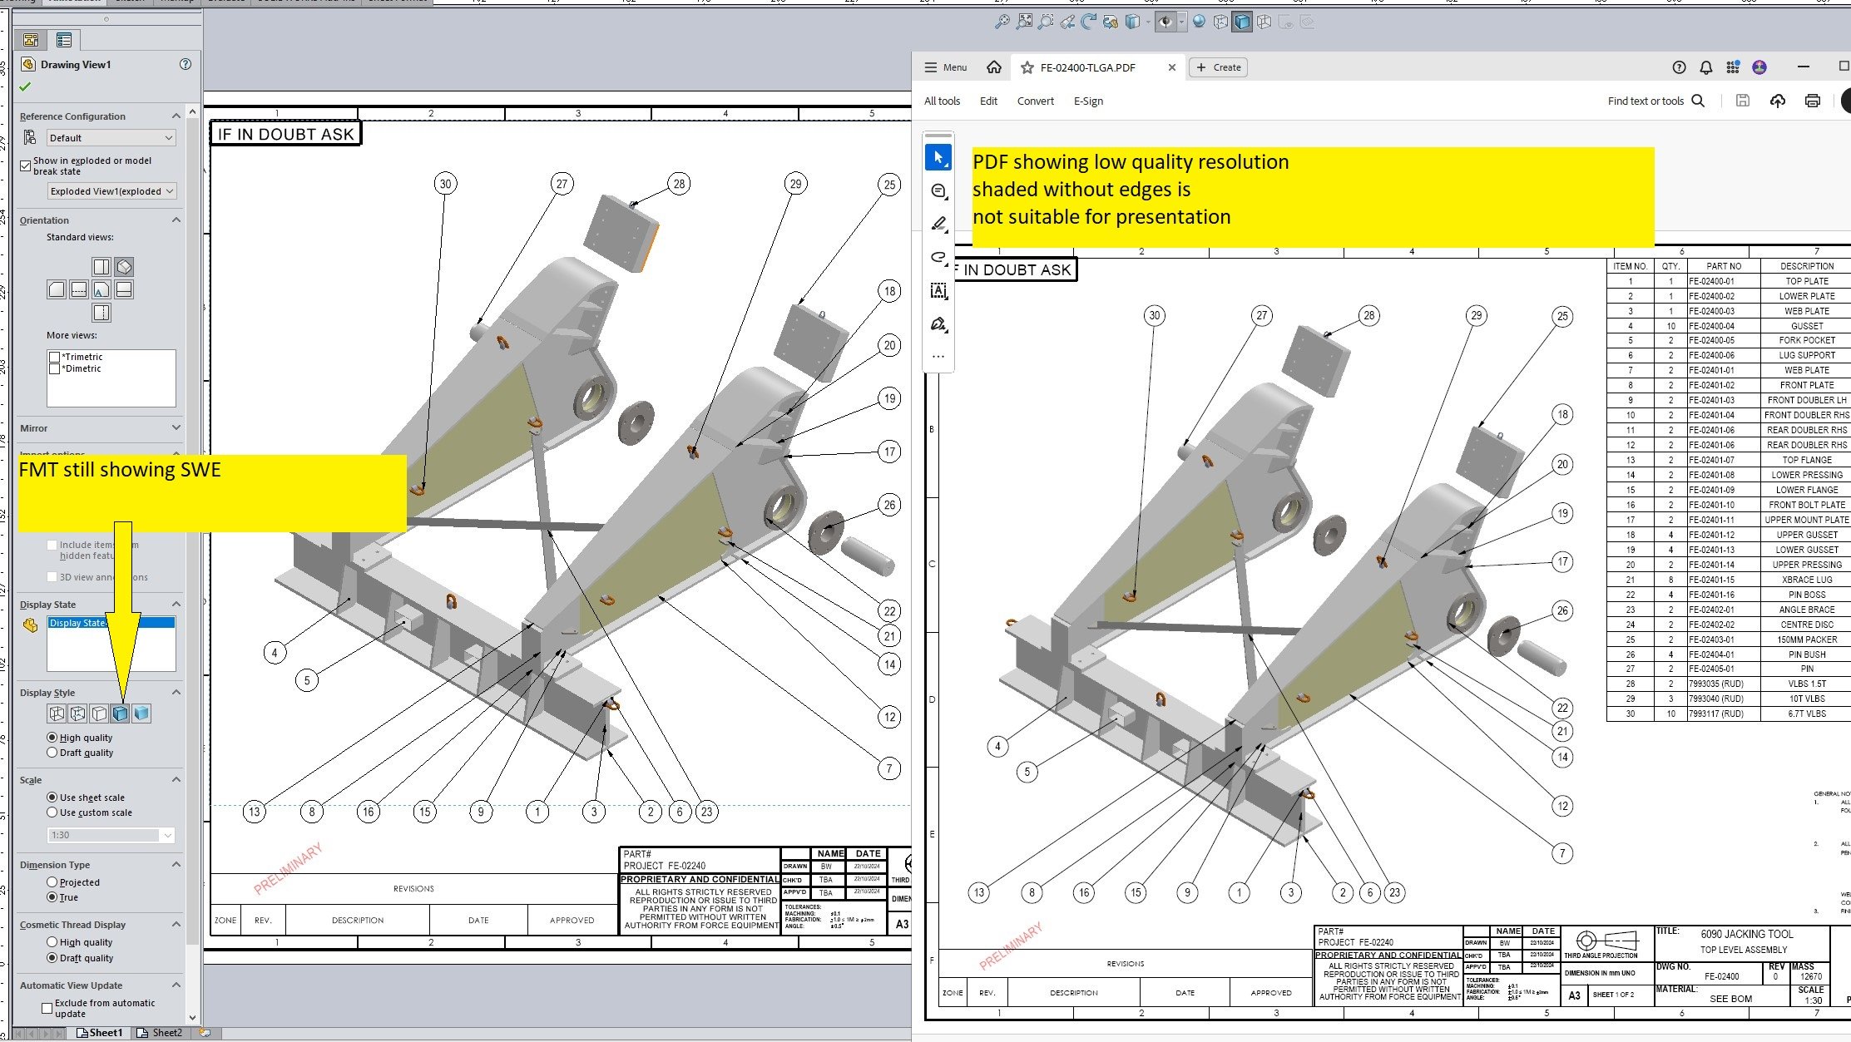The height and width of the screenshot is (1042, 1851).
Task: Collapse the Dimension Type section
Action: [x=176, y=865]
